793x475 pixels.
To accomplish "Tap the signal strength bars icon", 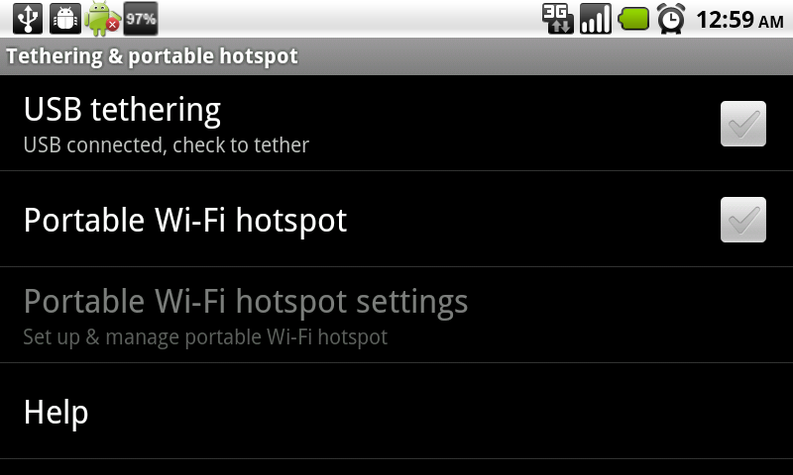I will coord(596,19).
